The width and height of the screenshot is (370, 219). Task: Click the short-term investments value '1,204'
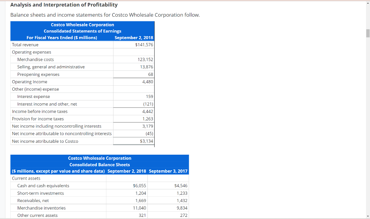(x=141, y=193)
